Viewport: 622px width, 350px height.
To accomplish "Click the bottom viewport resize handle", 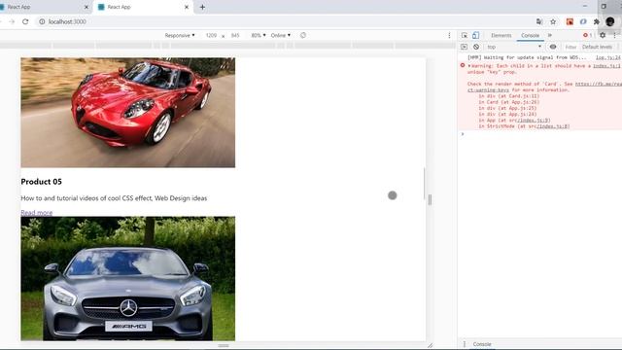I will (224, 346).
